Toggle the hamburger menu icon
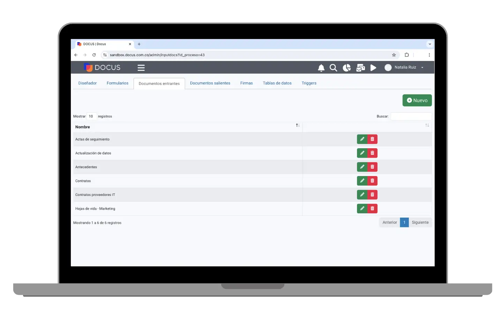This screenshot has height=315, width=498. point(141,68)
